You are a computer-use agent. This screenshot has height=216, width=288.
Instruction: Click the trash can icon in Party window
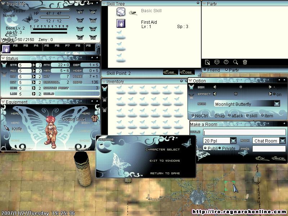pos(245,62)
